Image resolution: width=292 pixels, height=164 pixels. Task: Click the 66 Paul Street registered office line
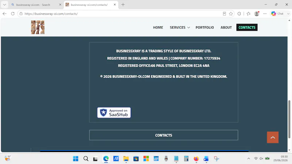coord(164,66)
